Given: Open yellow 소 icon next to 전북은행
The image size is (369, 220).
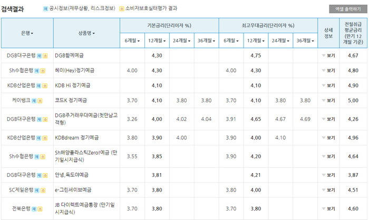Looking at the screenshot, I should coord(40,209).
